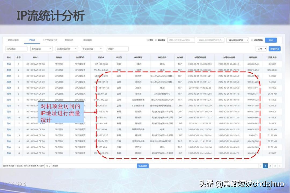This screenshot has width=290, height=193.
Task: Open the 请选择测试阶段 dropdown
Action: [238, 40]
